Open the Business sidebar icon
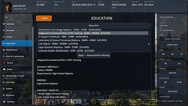188x106 pixels. pyautogui.click(x=4, y=95)
